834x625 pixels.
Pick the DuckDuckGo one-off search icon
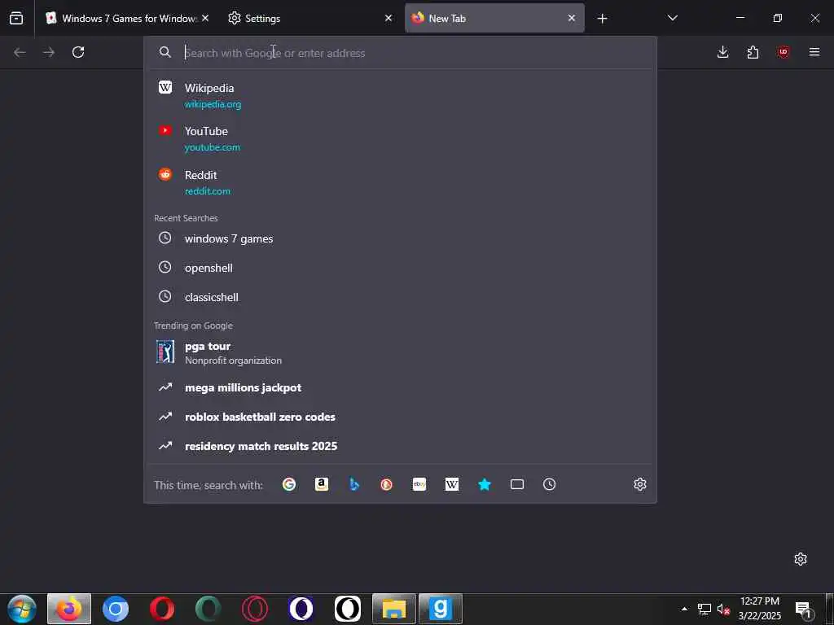click(387, 484)
